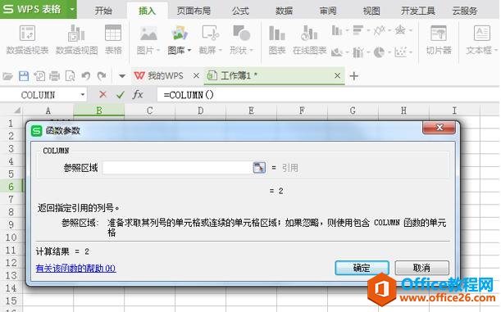501x312 pixels.
Task: Switch to the 开发工具 tab
Action: (418, 11)
